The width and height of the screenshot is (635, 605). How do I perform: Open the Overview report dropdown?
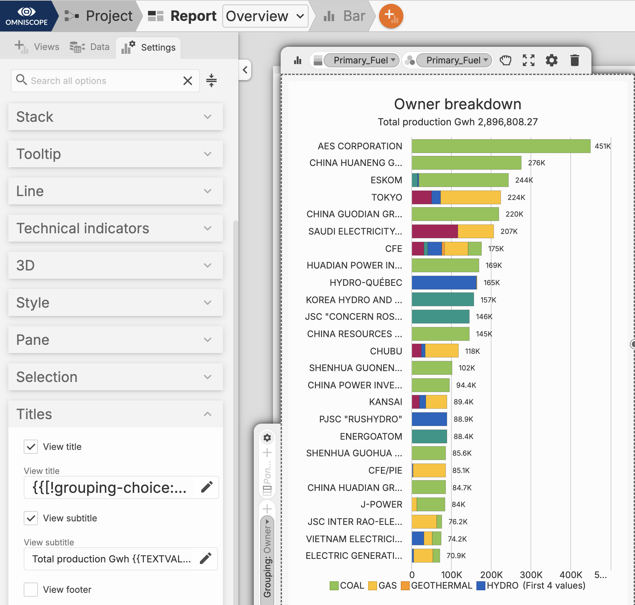click(265, 16)
